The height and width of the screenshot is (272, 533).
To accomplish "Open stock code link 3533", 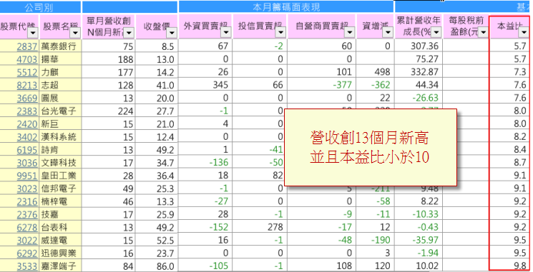I will point(27,266).
